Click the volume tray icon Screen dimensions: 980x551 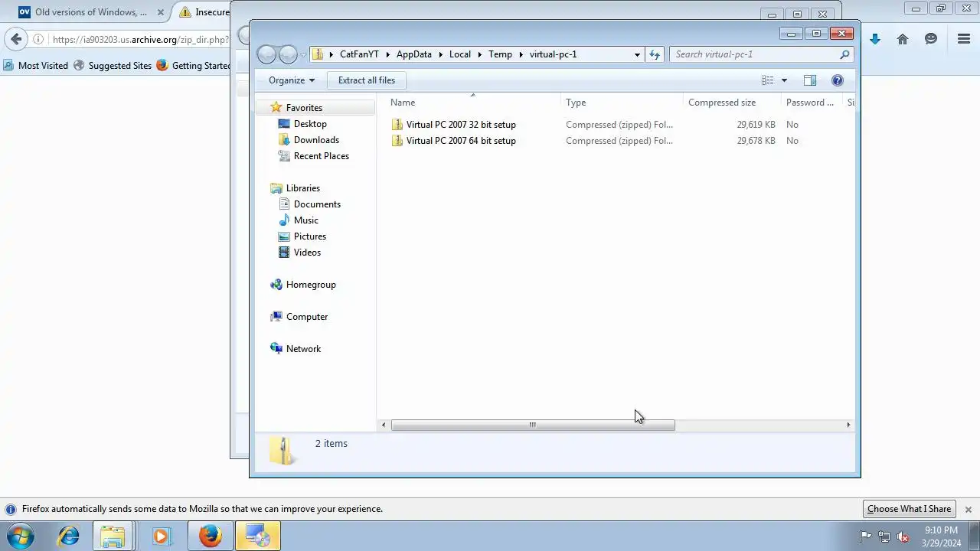pos(903,536)
